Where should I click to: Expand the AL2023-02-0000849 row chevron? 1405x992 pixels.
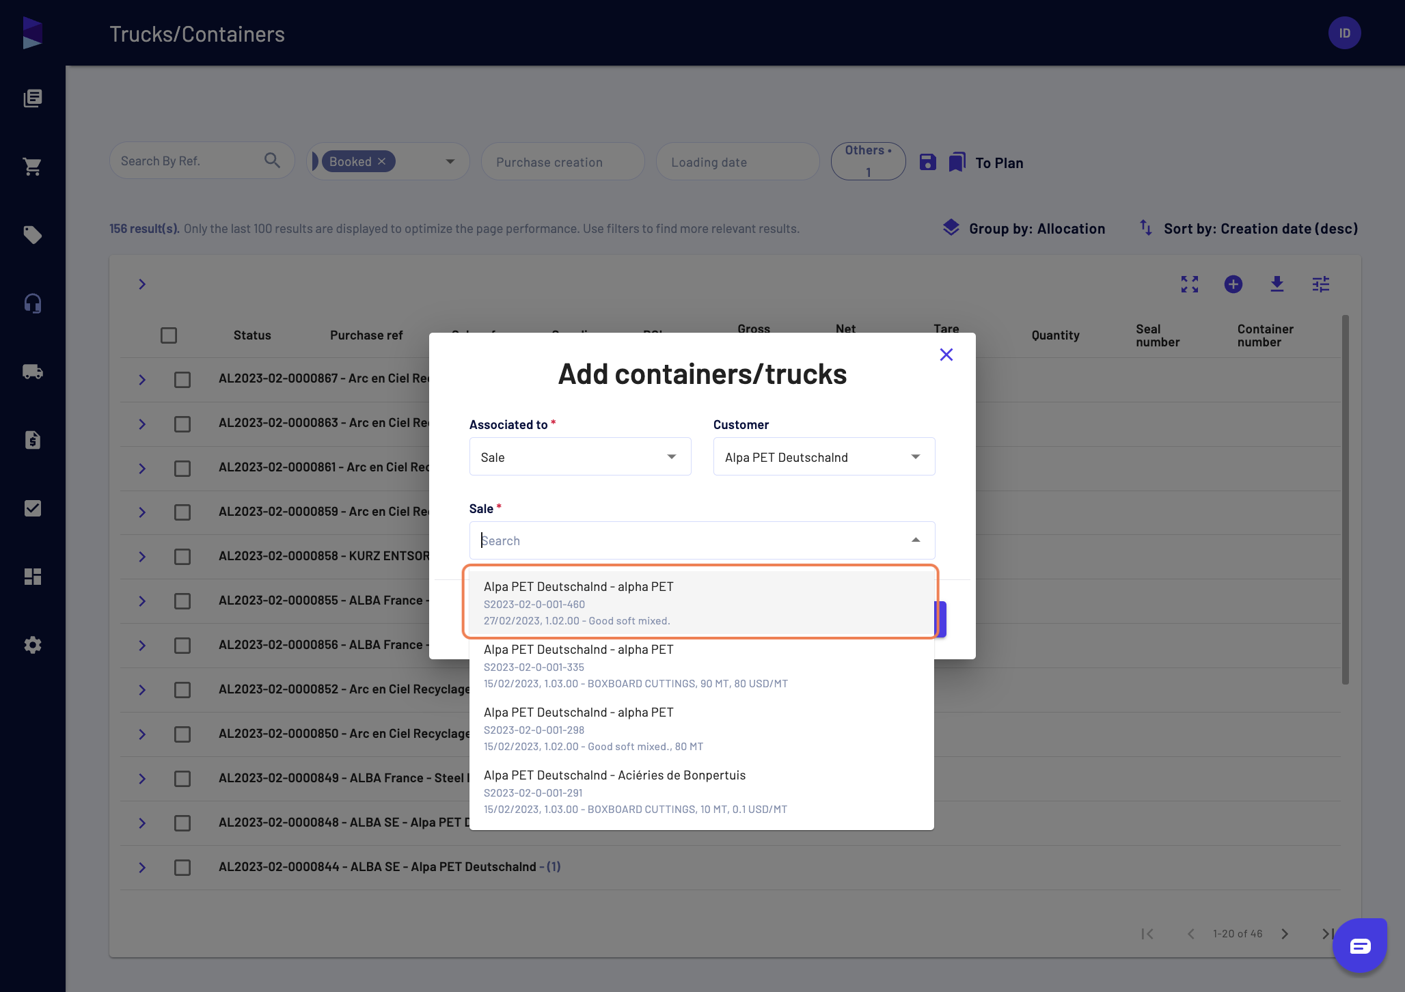(142, 779)
